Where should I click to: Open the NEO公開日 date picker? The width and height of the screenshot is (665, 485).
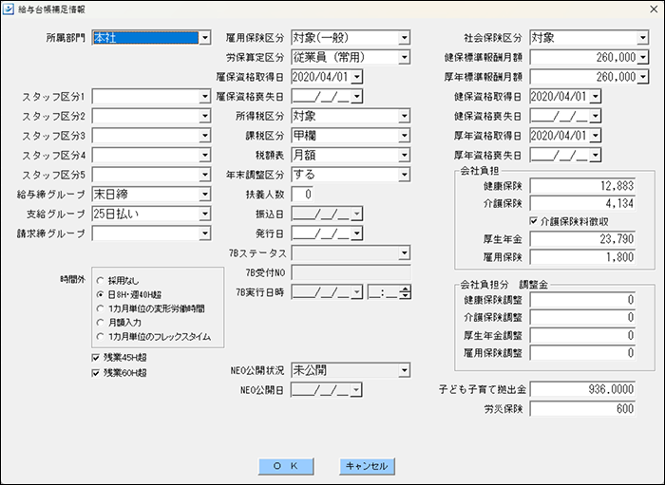[356, 390]
